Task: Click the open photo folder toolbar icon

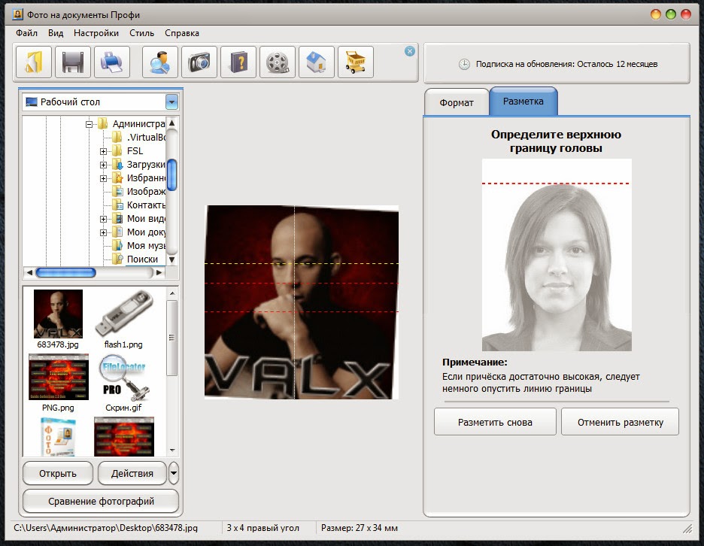Action: 34,62
